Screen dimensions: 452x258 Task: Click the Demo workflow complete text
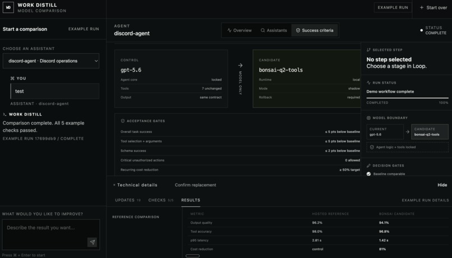pyautogui.click(x=390, y=91)
